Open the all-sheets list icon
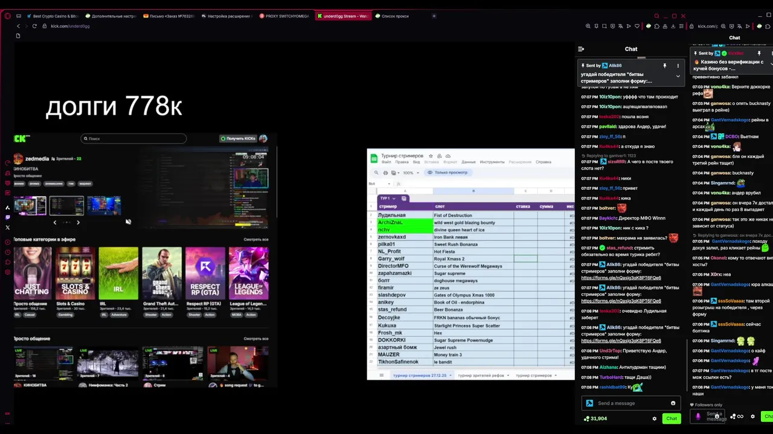Screen dimensions: 773x434 381,375
